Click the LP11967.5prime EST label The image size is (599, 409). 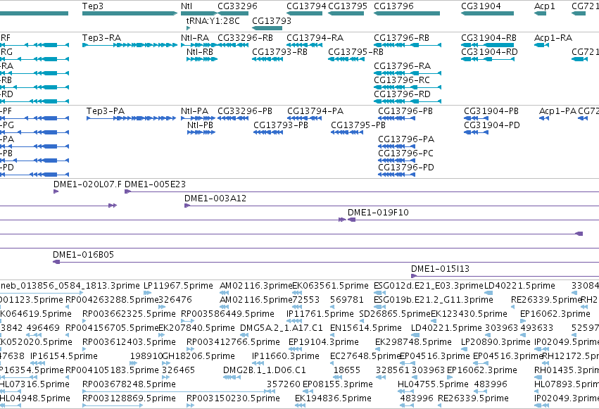click(x=178, y=286)
